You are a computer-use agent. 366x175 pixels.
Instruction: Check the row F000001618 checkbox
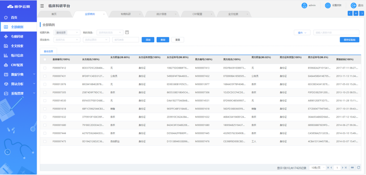point(45,108)
